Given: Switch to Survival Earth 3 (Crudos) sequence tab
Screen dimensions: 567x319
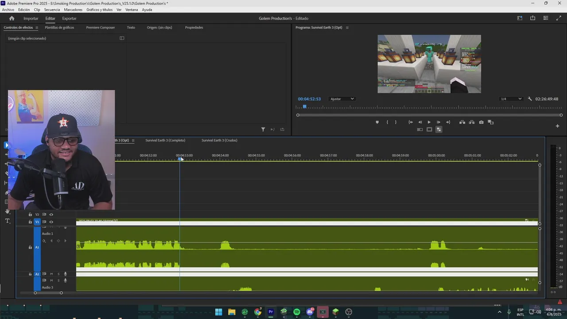Looking at the screenshot, I should pos(219,140).
